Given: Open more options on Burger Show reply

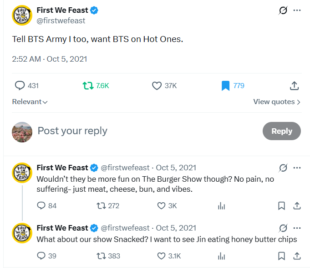Looking at the screenshot, I should (x=297, y=168).
